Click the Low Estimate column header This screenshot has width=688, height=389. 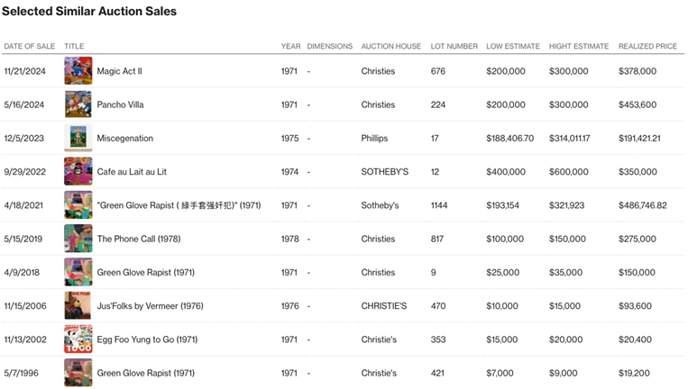513,47
